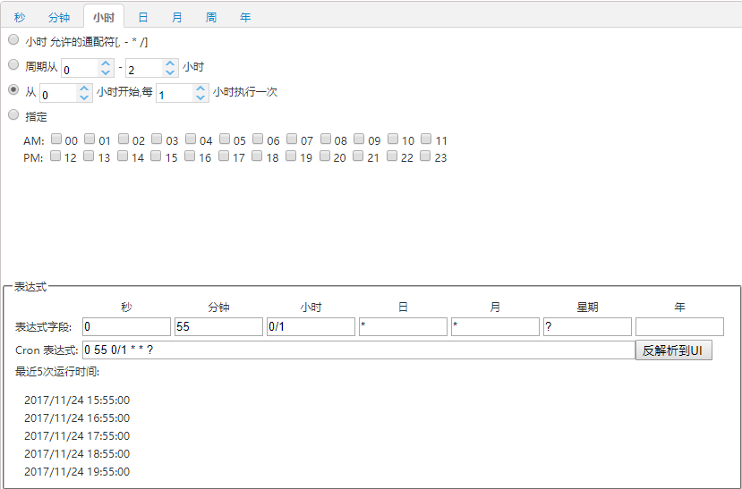Screen dimensions: 742x489
Task: Click the 分钟 expression field showing 55
Action: point(218,327)
